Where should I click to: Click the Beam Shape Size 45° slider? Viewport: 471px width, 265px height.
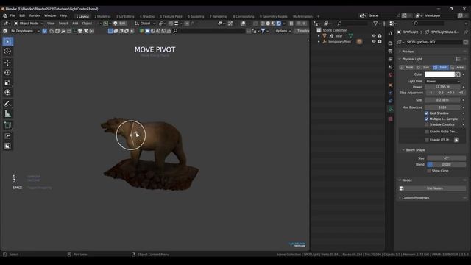pyautogui.click(x=447, y=158)
